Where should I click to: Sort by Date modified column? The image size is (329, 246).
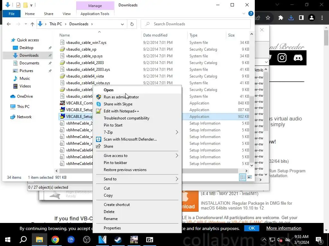tap(155, 35)
